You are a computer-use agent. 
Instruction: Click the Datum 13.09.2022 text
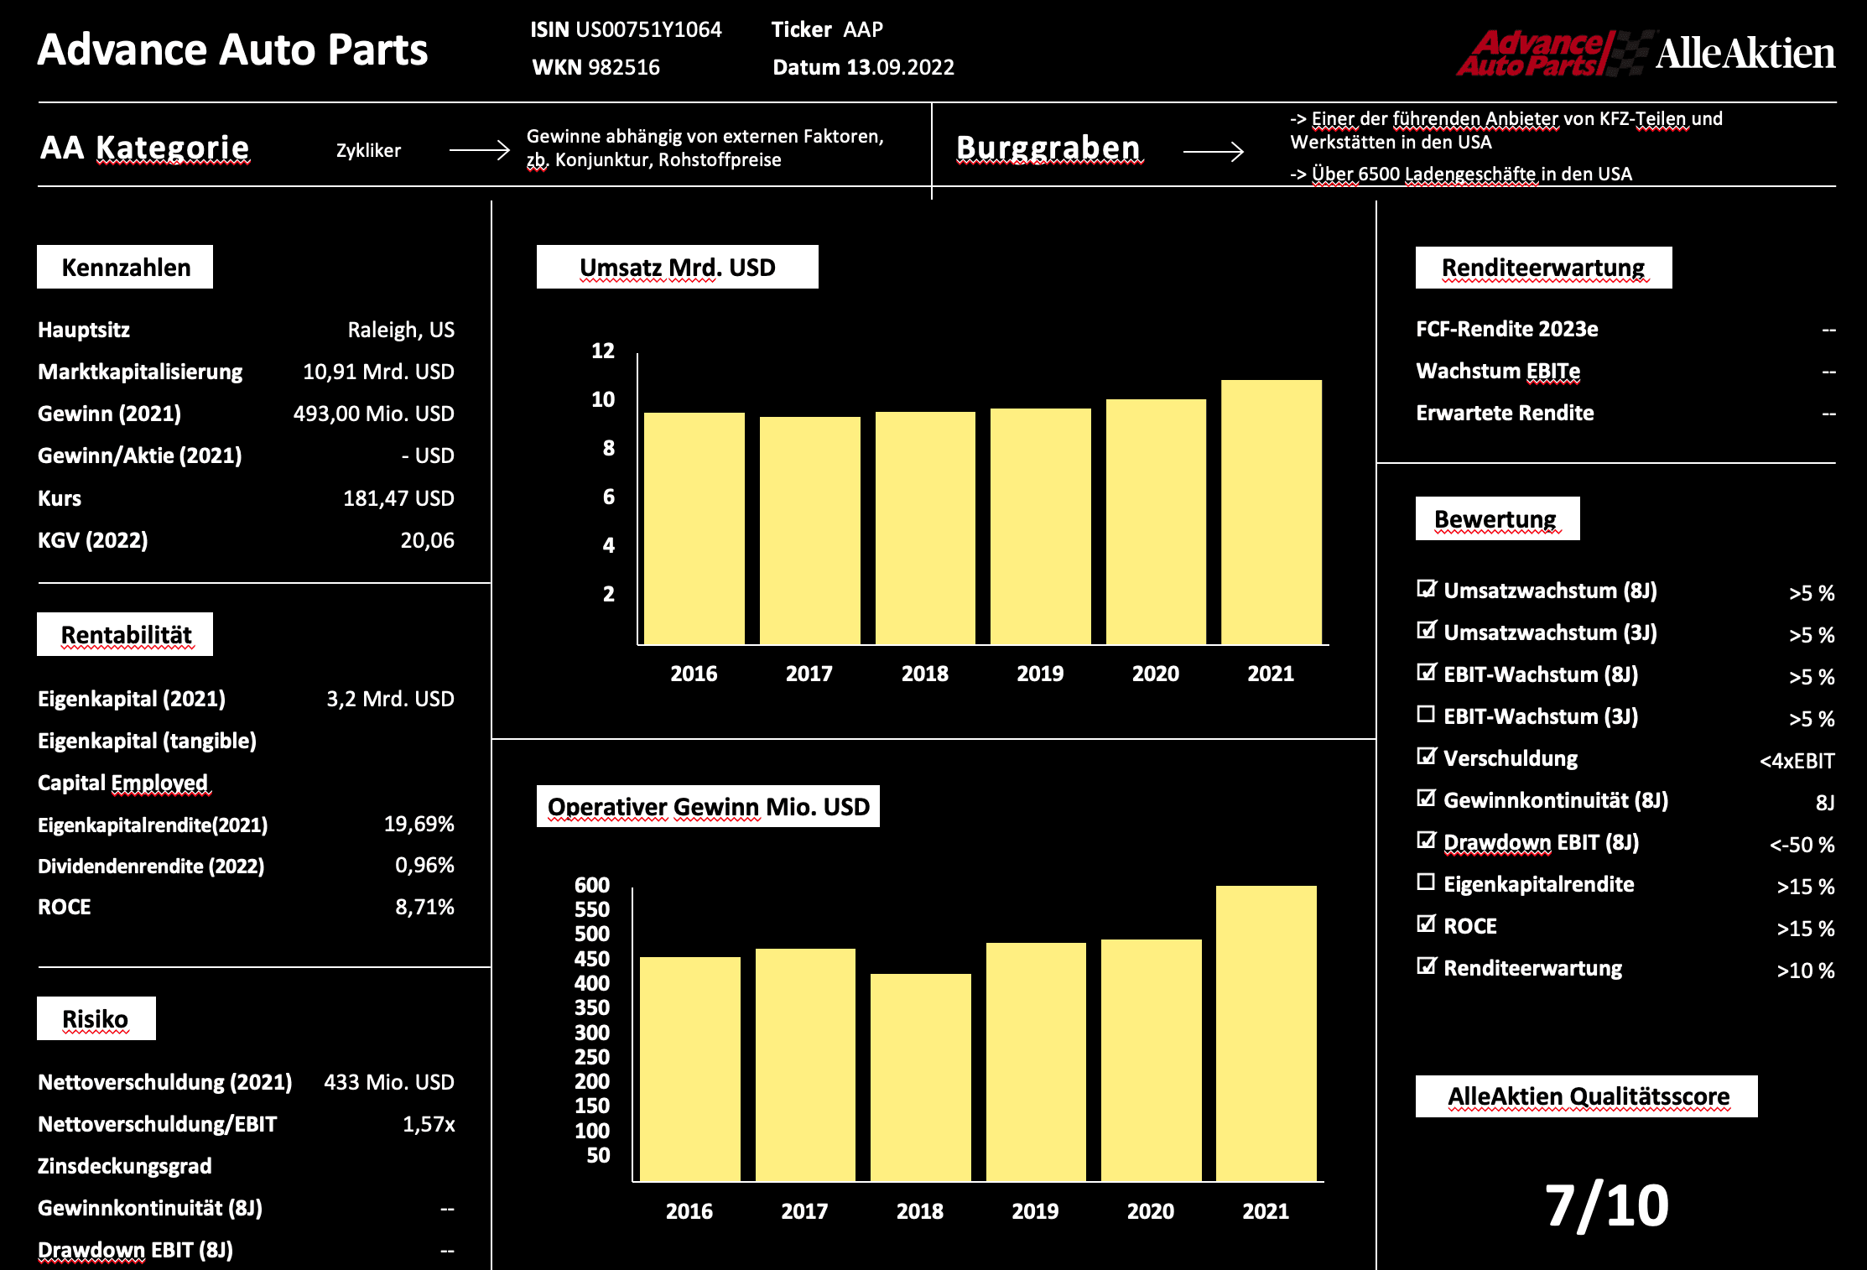coord(863,67)
